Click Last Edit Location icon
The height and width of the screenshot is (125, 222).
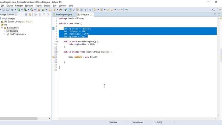point(108,10)
